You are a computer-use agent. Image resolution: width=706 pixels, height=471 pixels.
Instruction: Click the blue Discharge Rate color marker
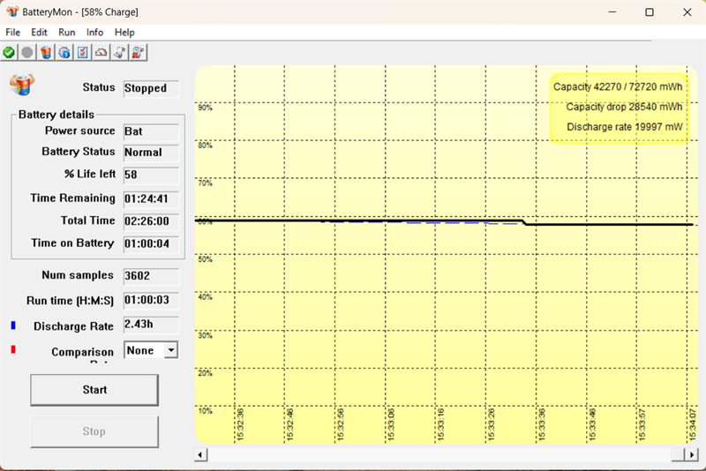coord(13,325)
